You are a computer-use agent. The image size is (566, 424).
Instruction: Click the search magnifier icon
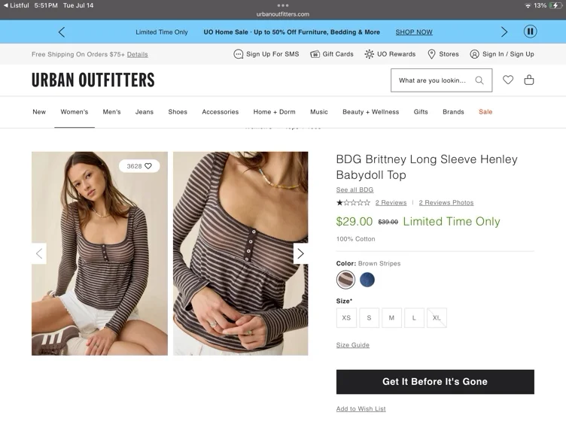pos(479,80)
